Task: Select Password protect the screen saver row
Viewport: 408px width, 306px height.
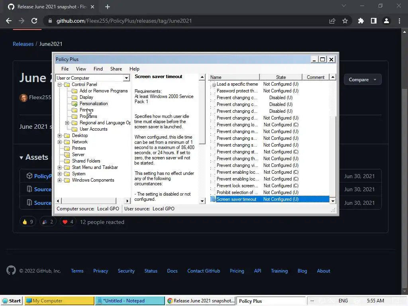Action: [270, 91]
